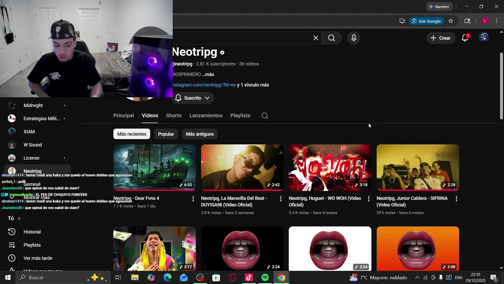The height and width of the screenshot is (284, 504).
Task: Open the Crear video menu
Action: 441,38
